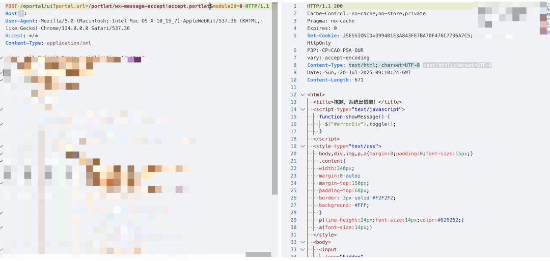550x261 pixels.
Task: Click the Chrome/134.0.0.0 Safari/537.36 text
Action: click(85, 28)
